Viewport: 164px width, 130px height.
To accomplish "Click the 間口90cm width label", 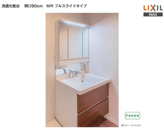I will tap(34, 6).
